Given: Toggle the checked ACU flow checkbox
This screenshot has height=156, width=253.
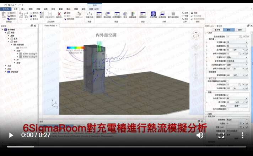Looking at the screenshot, I should [227, 95].
